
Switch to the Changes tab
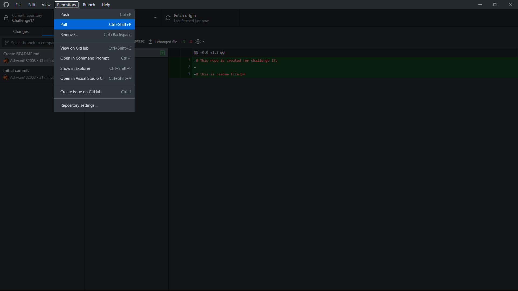pos(21,32)
